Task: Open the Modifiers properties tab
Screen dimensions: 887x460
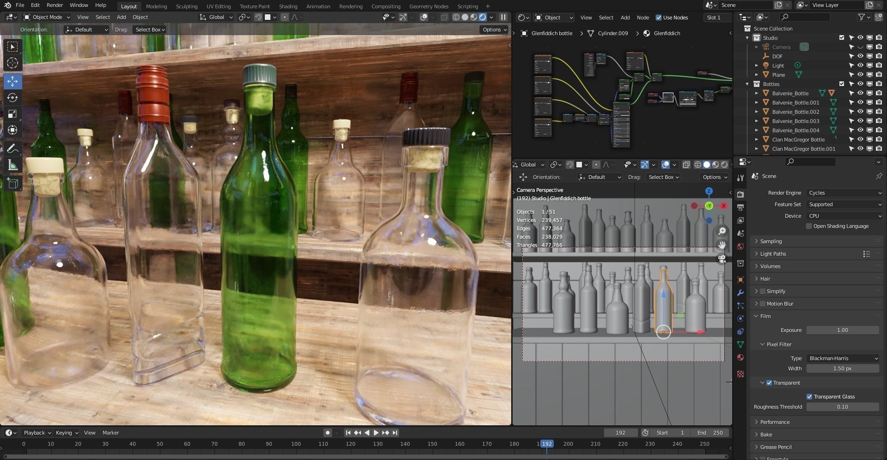Action: pos(740,293)
